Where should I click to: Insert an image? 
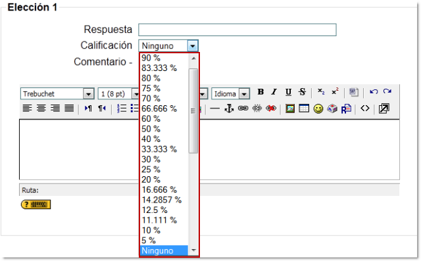(x=289, y=108)
